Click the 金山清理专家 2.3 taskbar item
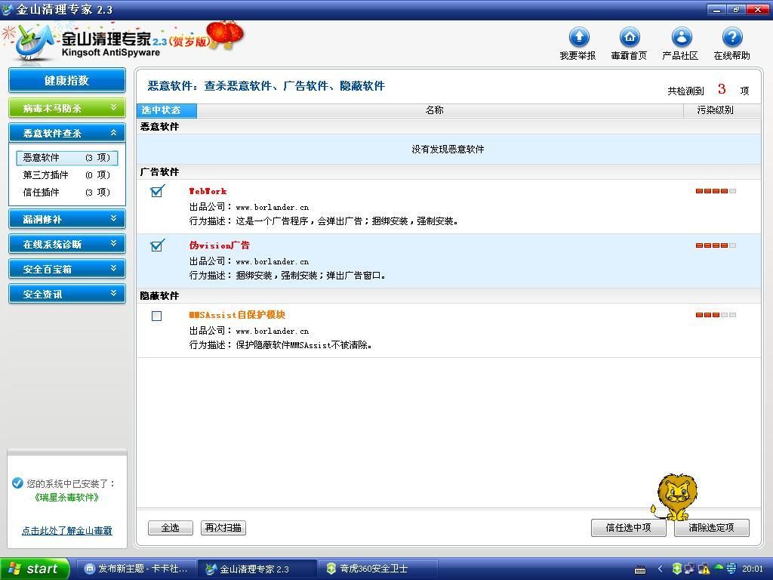This screenshot has width=773, height=580. click(x=257, y=569)
